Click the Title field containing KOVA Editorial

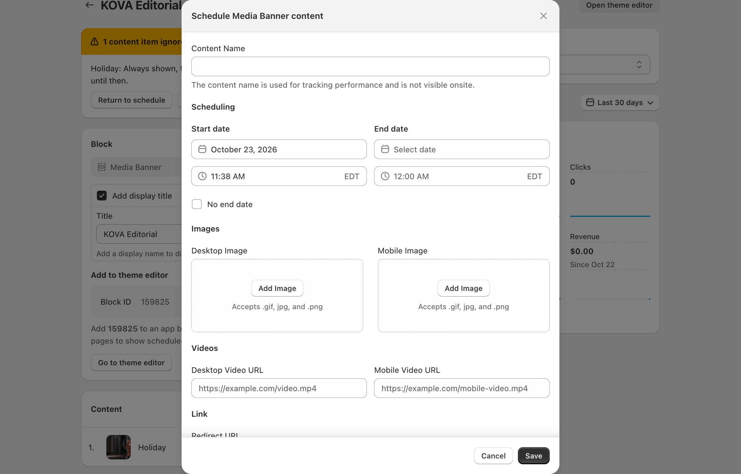[x=139, y=234]
